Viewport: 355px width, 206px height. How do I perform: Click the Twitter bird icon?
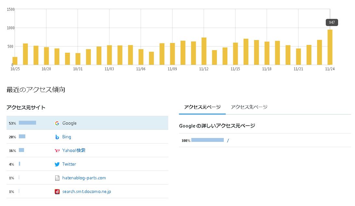(x=57, y=164)
